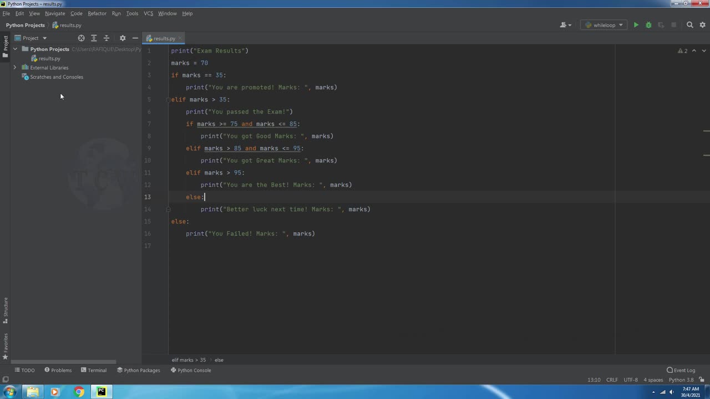
Task: Change 4 spaces indent setting
Action: tap(653, 380)
